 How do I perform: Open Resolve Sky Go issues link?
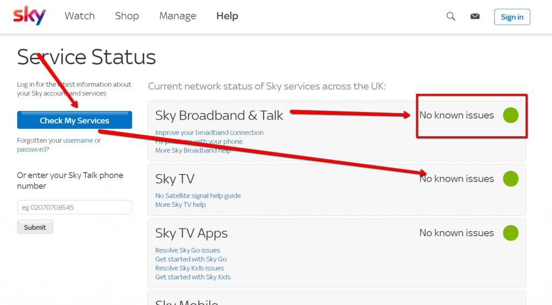[188, 250]
